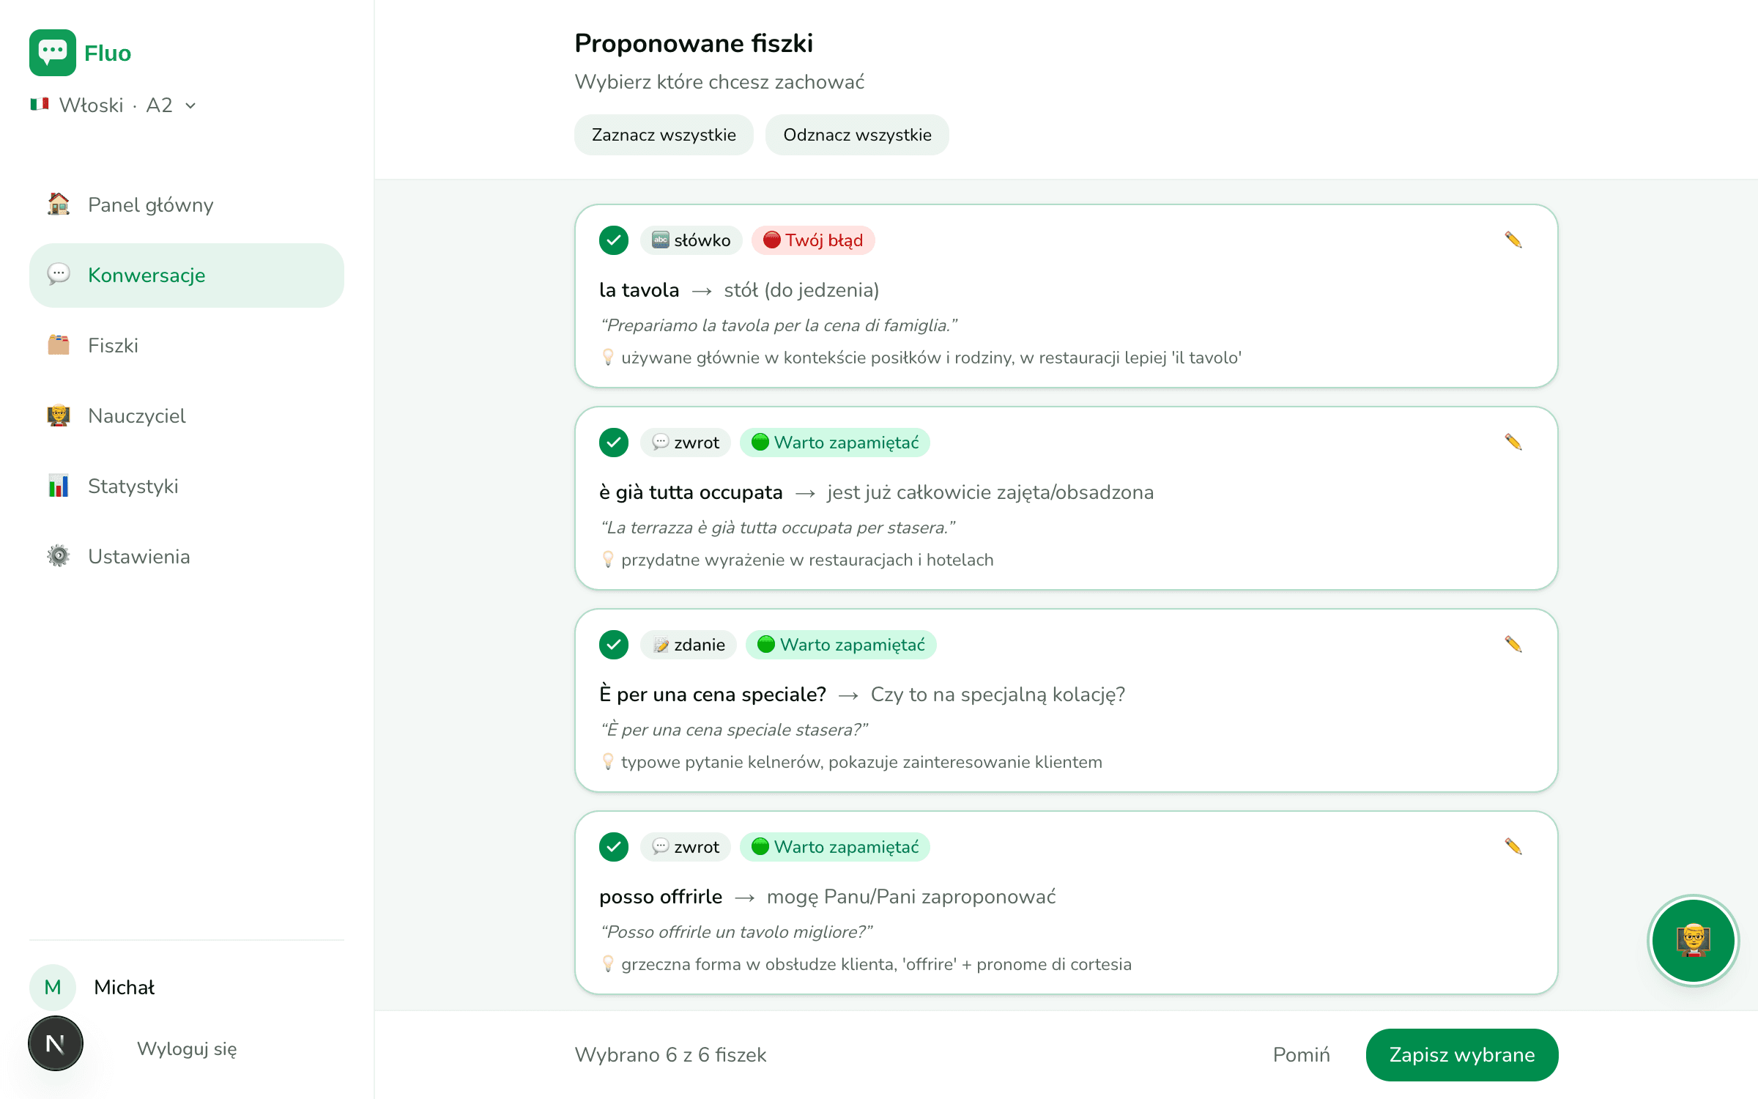Deselect the 'è già tutta occupata' flashcard

point(614,443)
